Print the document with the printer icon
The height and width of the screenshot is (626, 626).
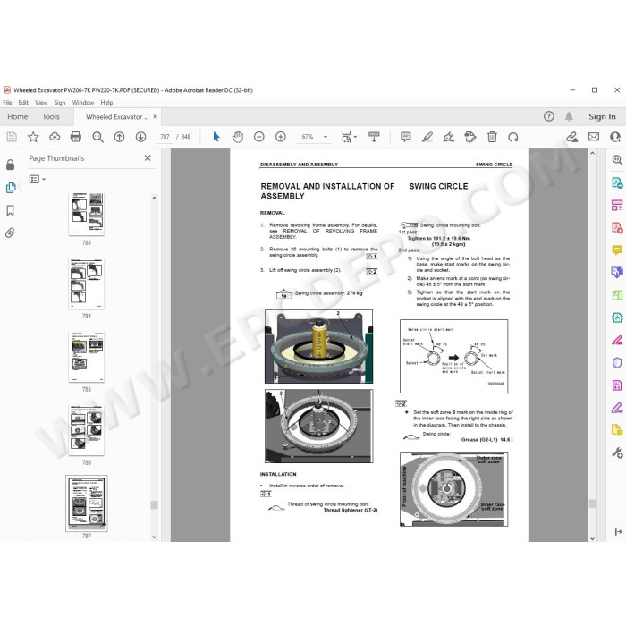coord(75,137)
